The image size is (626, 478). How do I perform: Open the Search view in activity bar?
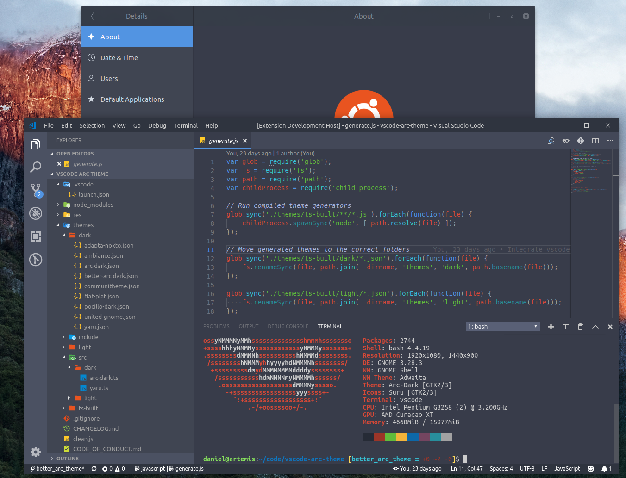36,167
